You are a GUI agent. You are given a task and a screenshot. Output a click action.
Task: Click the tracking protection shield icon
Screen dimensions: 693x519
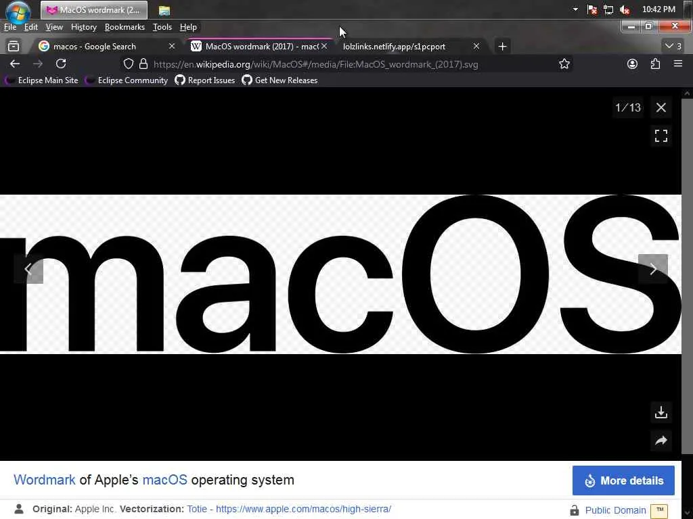tap(128, 64)
